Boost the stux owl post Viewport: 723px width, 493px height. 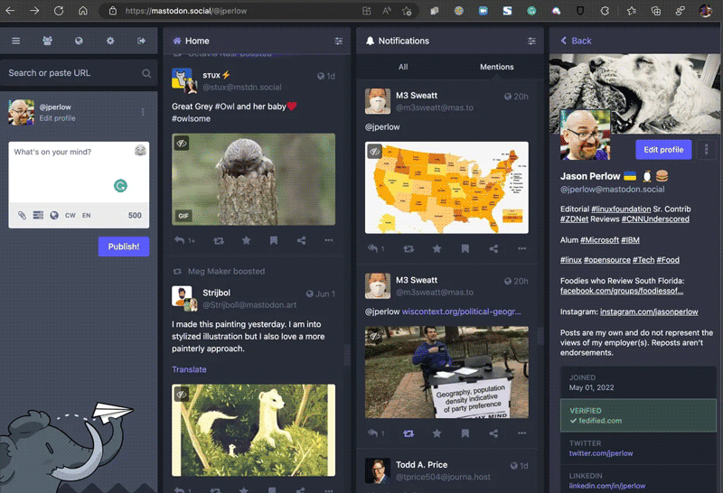218,241
